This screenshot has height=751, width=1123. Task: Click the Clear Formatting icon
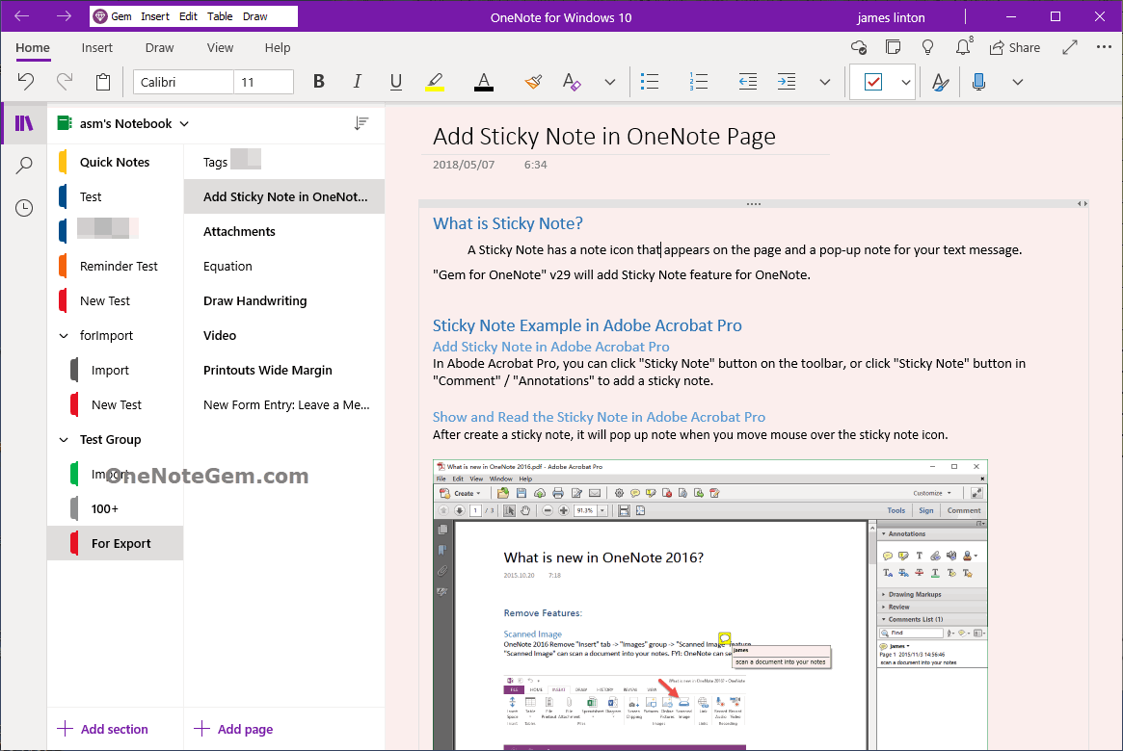pos(572,82)
